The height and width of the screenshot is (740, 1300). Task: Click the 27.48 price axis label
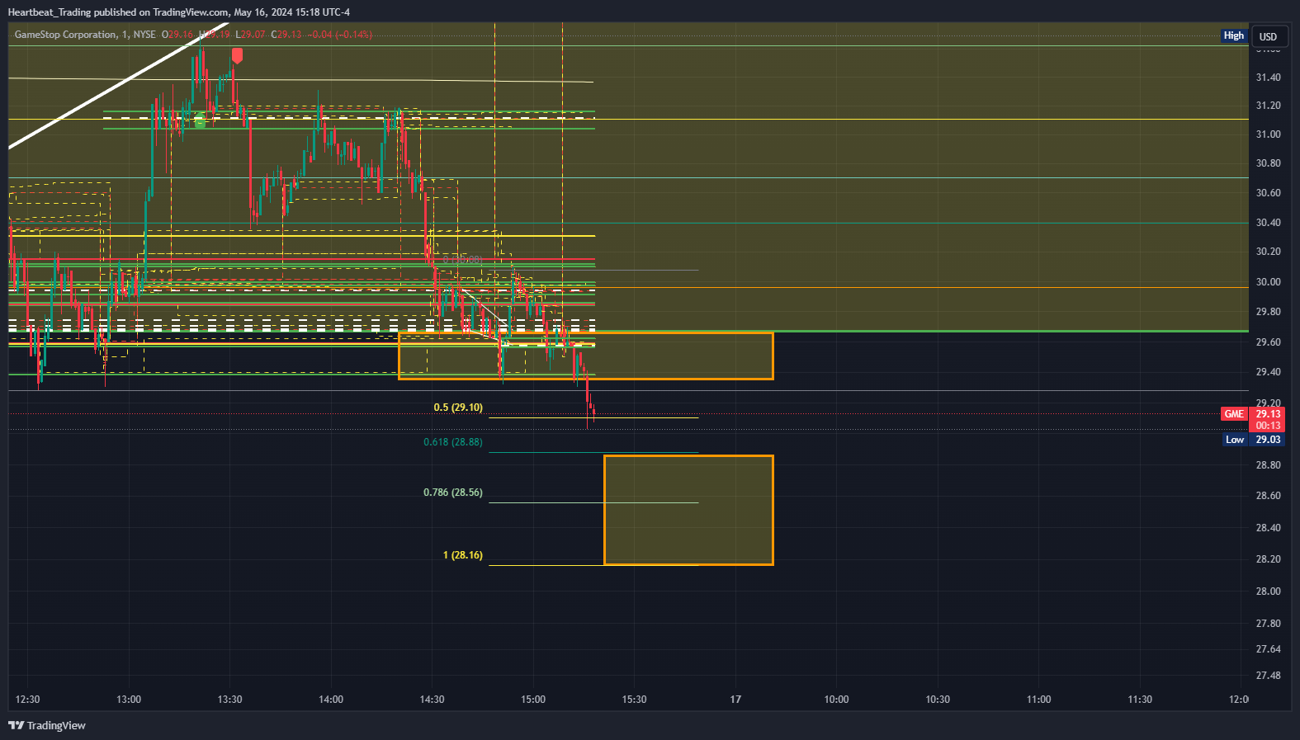1268,676
